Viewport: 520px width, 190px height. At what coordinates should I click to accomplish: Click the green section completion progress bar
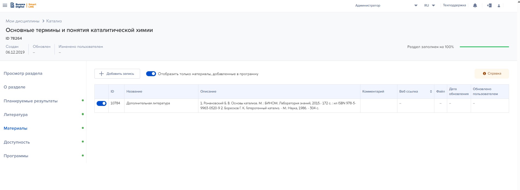[x=484, y=47]
